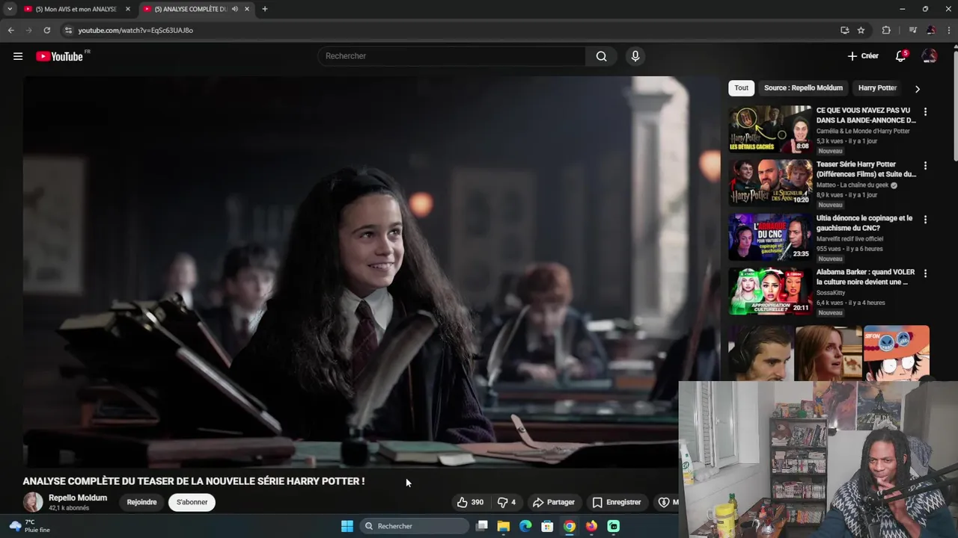Switch to Chrome on the taskbar
Viewport: 958px width, 538px height.
pyautogui.click(x=570, y=526)
